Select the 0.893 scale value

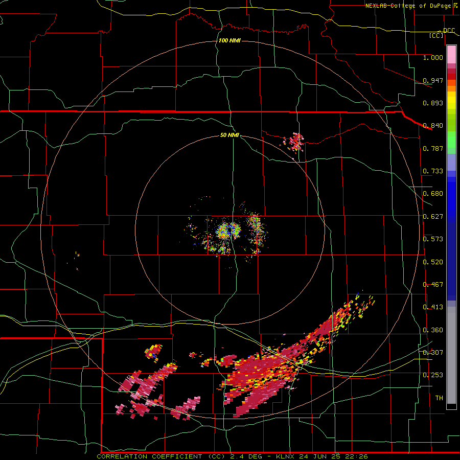tap(433, 103)
